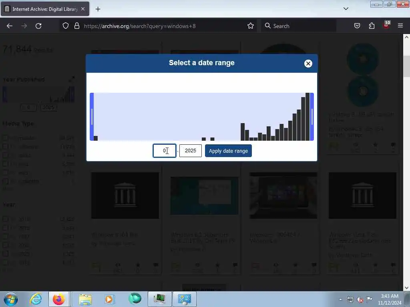Grab the right histogram range handle
The image size is (410, 307).
(312, 117)
